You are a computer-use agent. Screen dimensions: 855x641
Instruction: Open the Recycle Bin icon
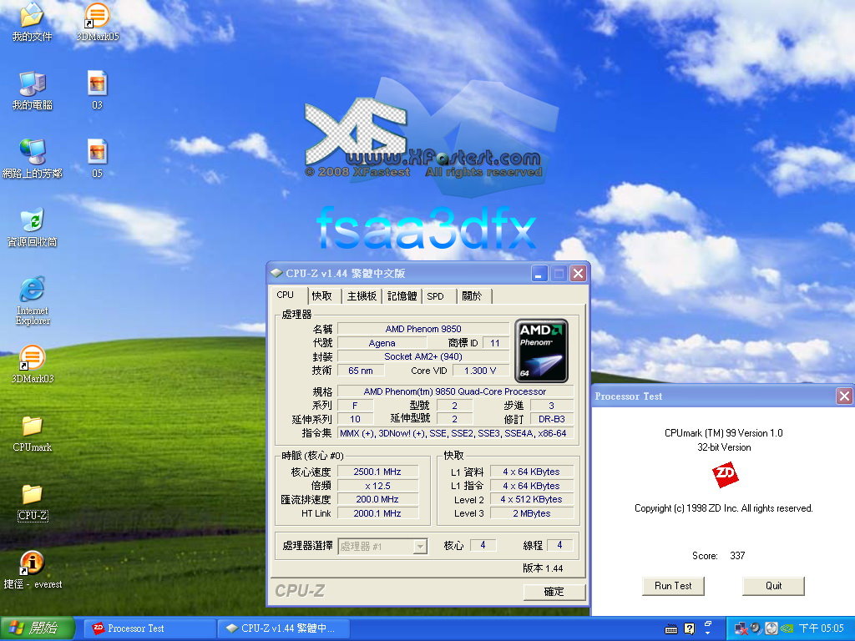point(32,222)
